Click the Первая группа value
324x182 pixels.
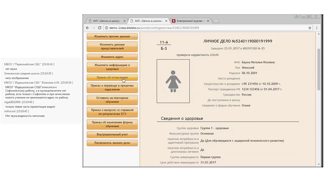coord(210,157)
